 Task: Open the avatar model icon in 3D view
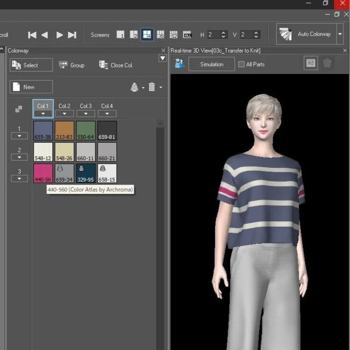coord(179,64)
